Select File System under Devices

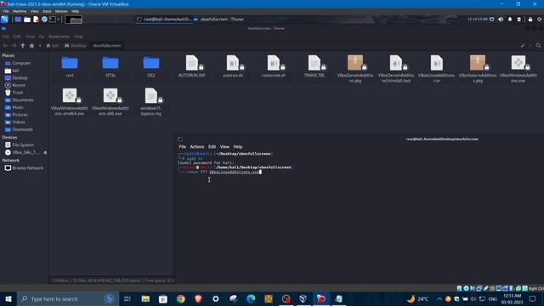click(24, 145)
